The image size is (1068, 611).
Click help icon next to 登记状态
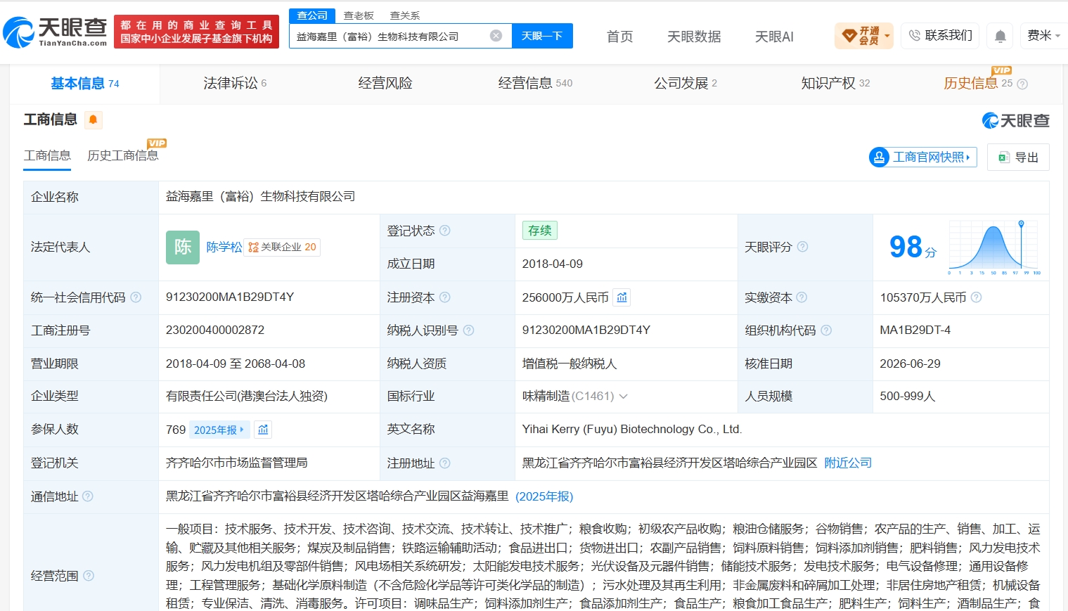[x=445, y=231]
